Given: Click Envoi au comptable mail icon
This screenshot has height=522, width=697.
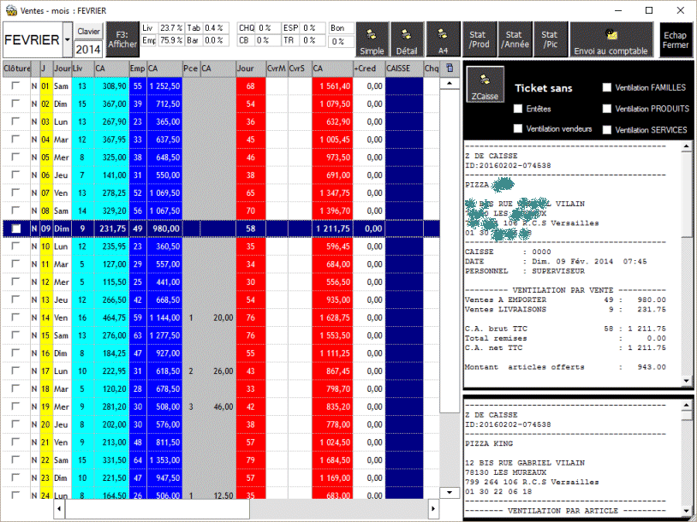Looking at the screenshot, I should click(611, 40).
